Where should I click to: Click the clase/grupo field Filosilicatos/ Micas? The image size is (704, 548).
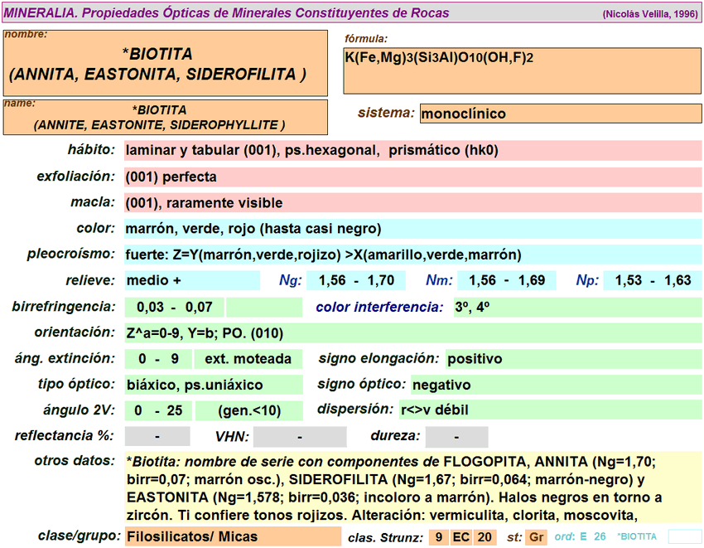tap(231, 536)
